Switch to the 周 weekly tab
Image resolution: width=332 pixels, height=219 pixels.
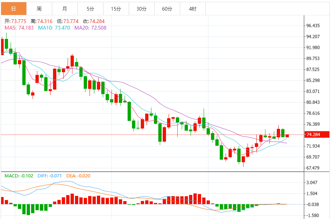(x=39, y=9)
